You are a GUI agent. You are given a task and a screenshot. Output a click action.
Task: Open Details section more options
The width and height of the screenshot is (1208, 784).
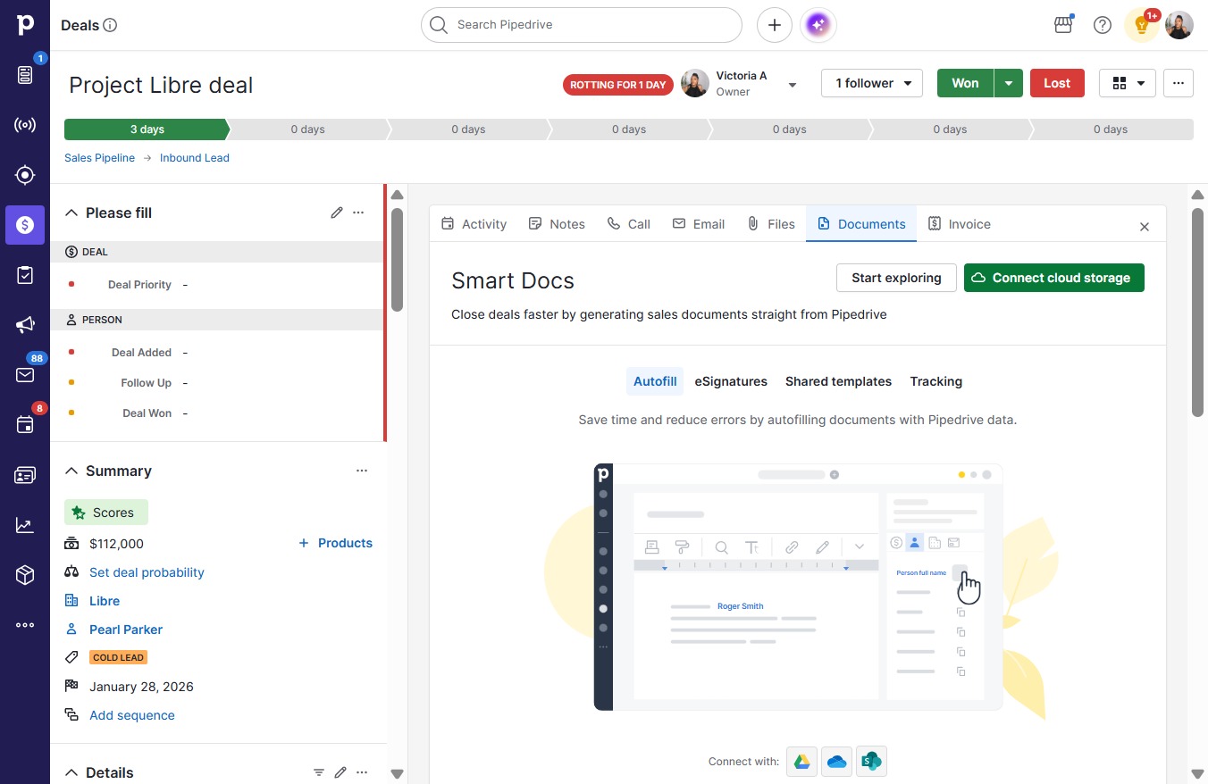362,772
